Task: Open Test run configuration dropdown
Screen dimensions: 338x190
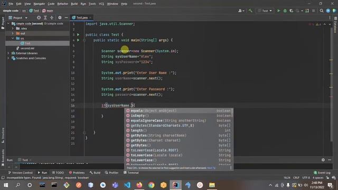Action: click(x=265, y=11)
